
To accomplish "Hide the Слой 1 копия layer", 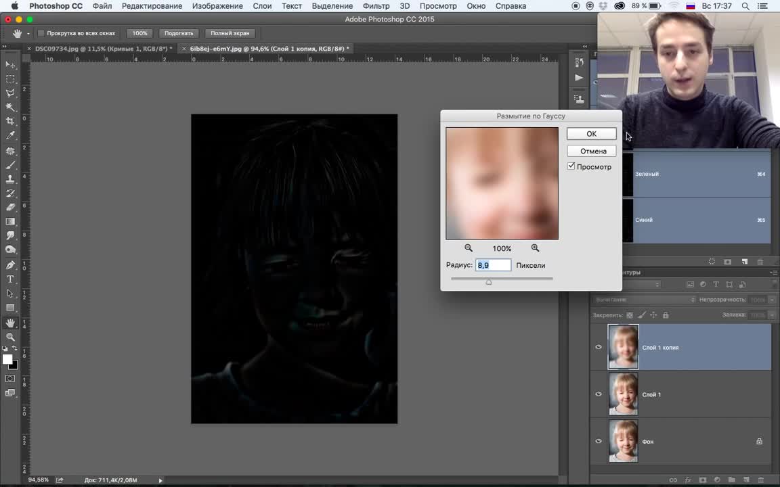I will pos(599,348).
